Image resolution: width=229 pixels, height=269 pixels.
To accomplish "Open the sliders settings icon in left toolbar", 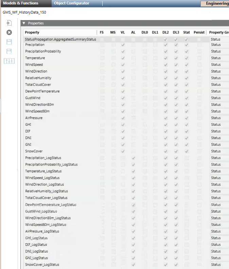I will [9, 61].
